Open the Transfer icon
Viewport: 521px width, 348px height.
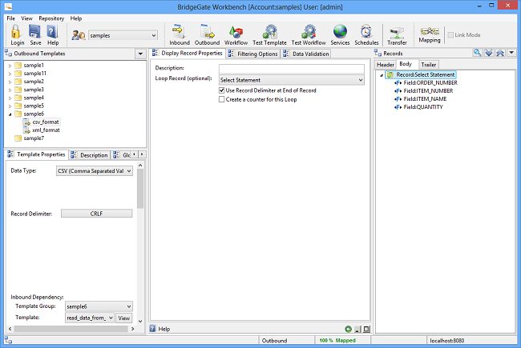point(397,33)
